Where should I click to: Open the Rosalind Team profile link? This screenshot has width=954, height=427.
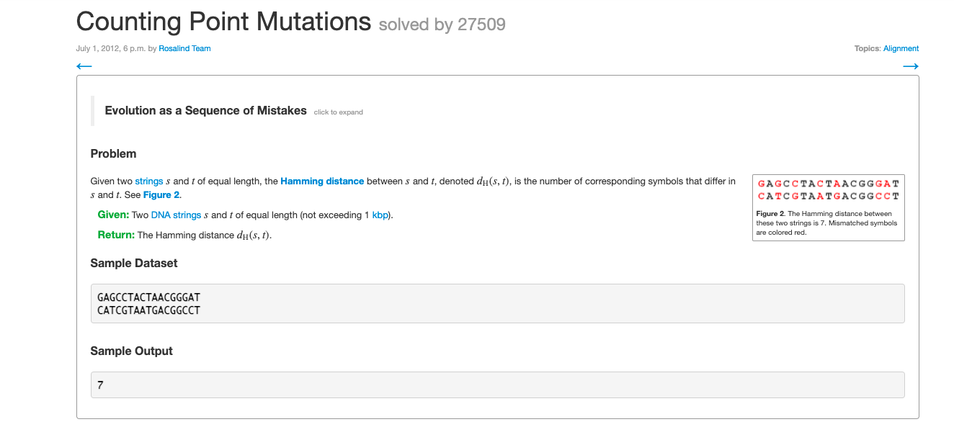click(184, 48)
